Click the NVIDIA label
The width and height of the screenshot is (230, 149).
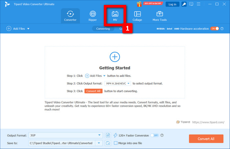160,29
